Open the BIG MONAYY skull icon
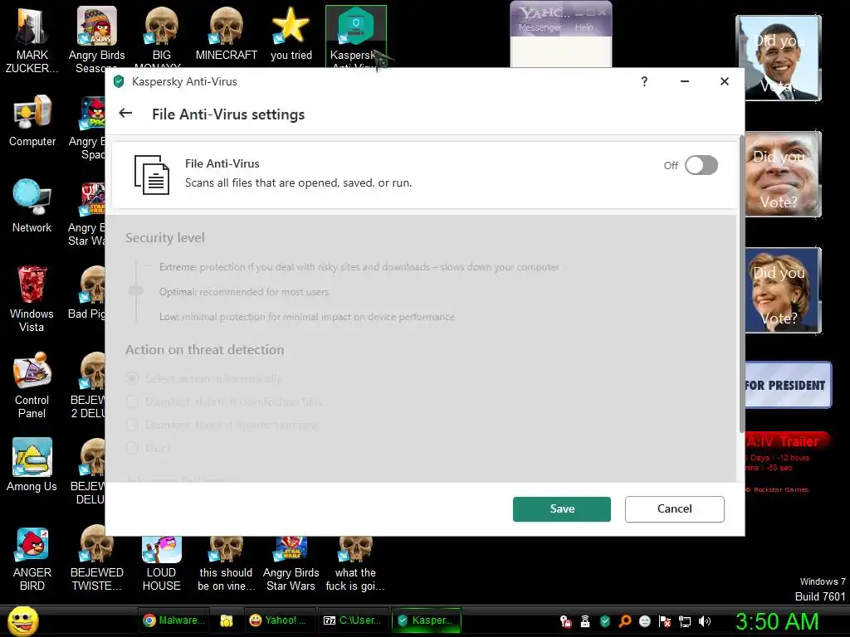This screenshot has width=850, height=637. [x=162, y=36]
